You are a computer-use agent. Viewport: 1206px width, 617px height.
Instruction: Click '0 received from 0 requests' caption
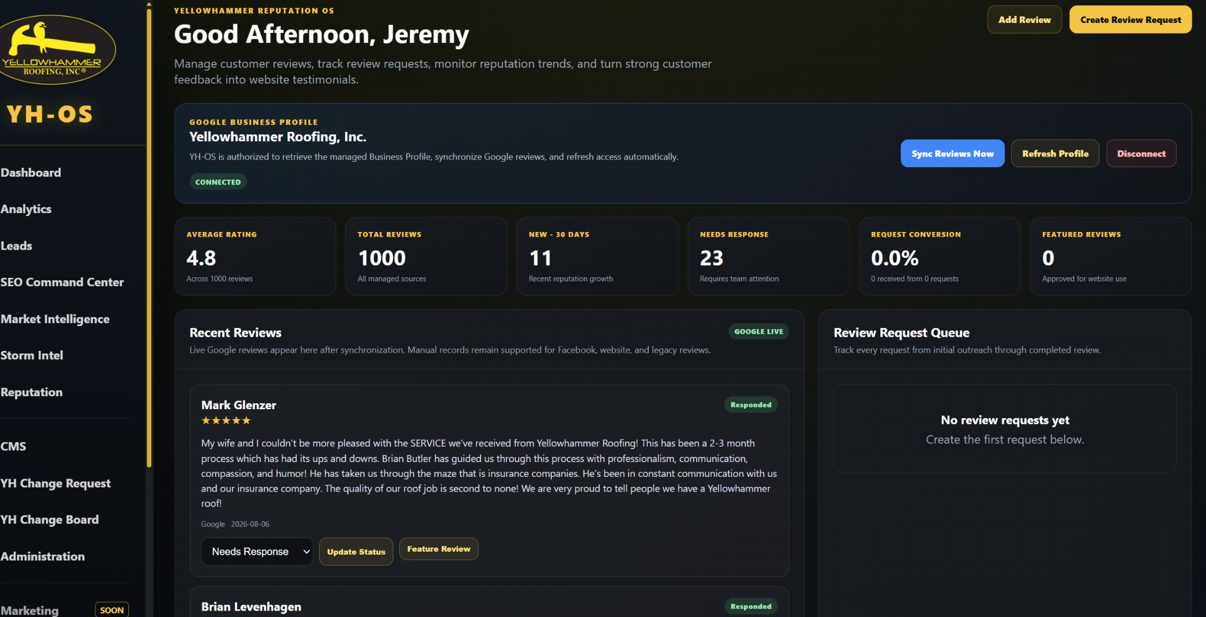click(x=915, y=279)
